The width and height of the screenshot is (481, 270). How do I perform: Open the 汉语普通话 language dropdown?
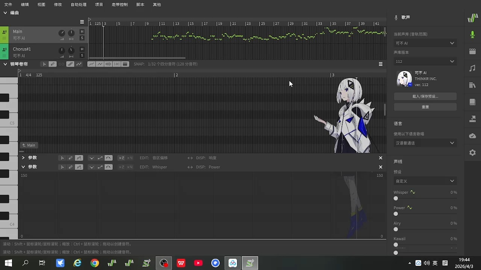click(x=425, y=143)
